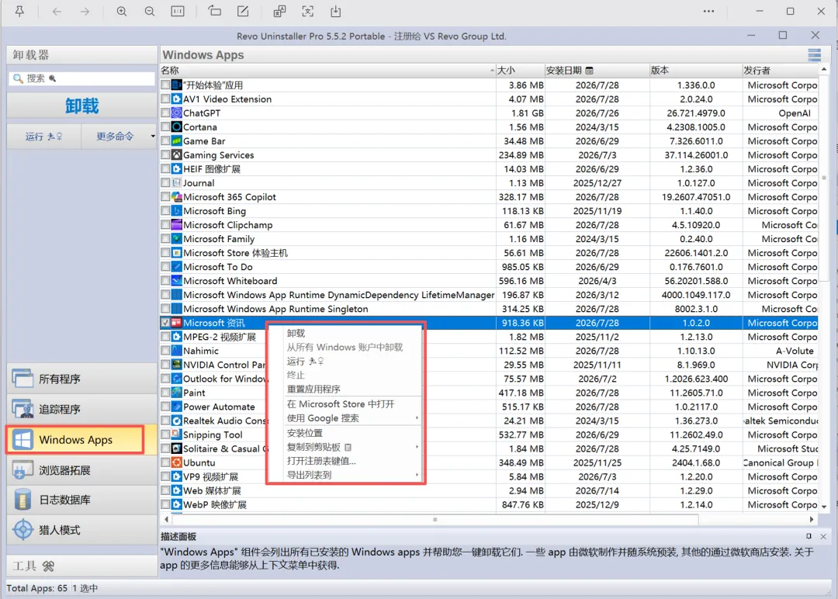Open the 更多命令 dropdown arrow
The width and height of the screenshot is (838, 599).
(x=152, y=137)
